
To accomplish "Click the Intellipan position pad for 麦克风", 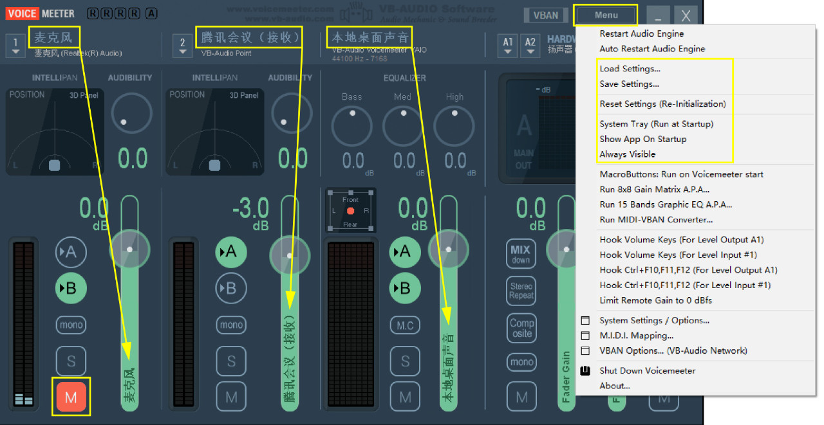I will [55, 132].
